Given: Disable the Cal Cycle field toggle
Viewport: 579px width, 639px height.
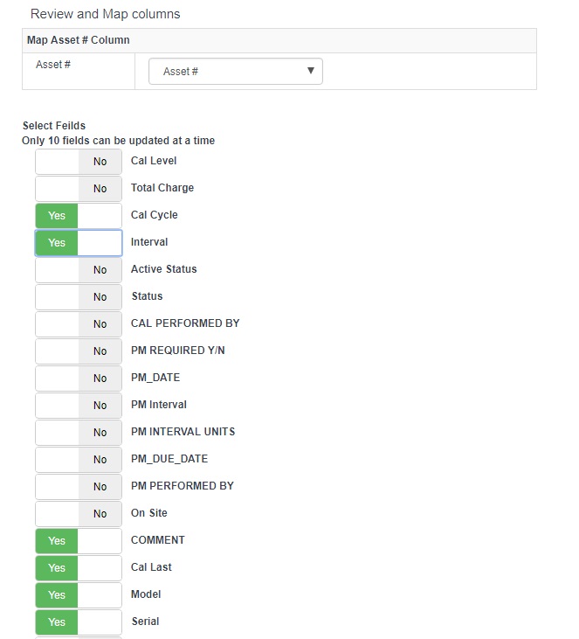Looking at the screenshot, I should point(79,216).
